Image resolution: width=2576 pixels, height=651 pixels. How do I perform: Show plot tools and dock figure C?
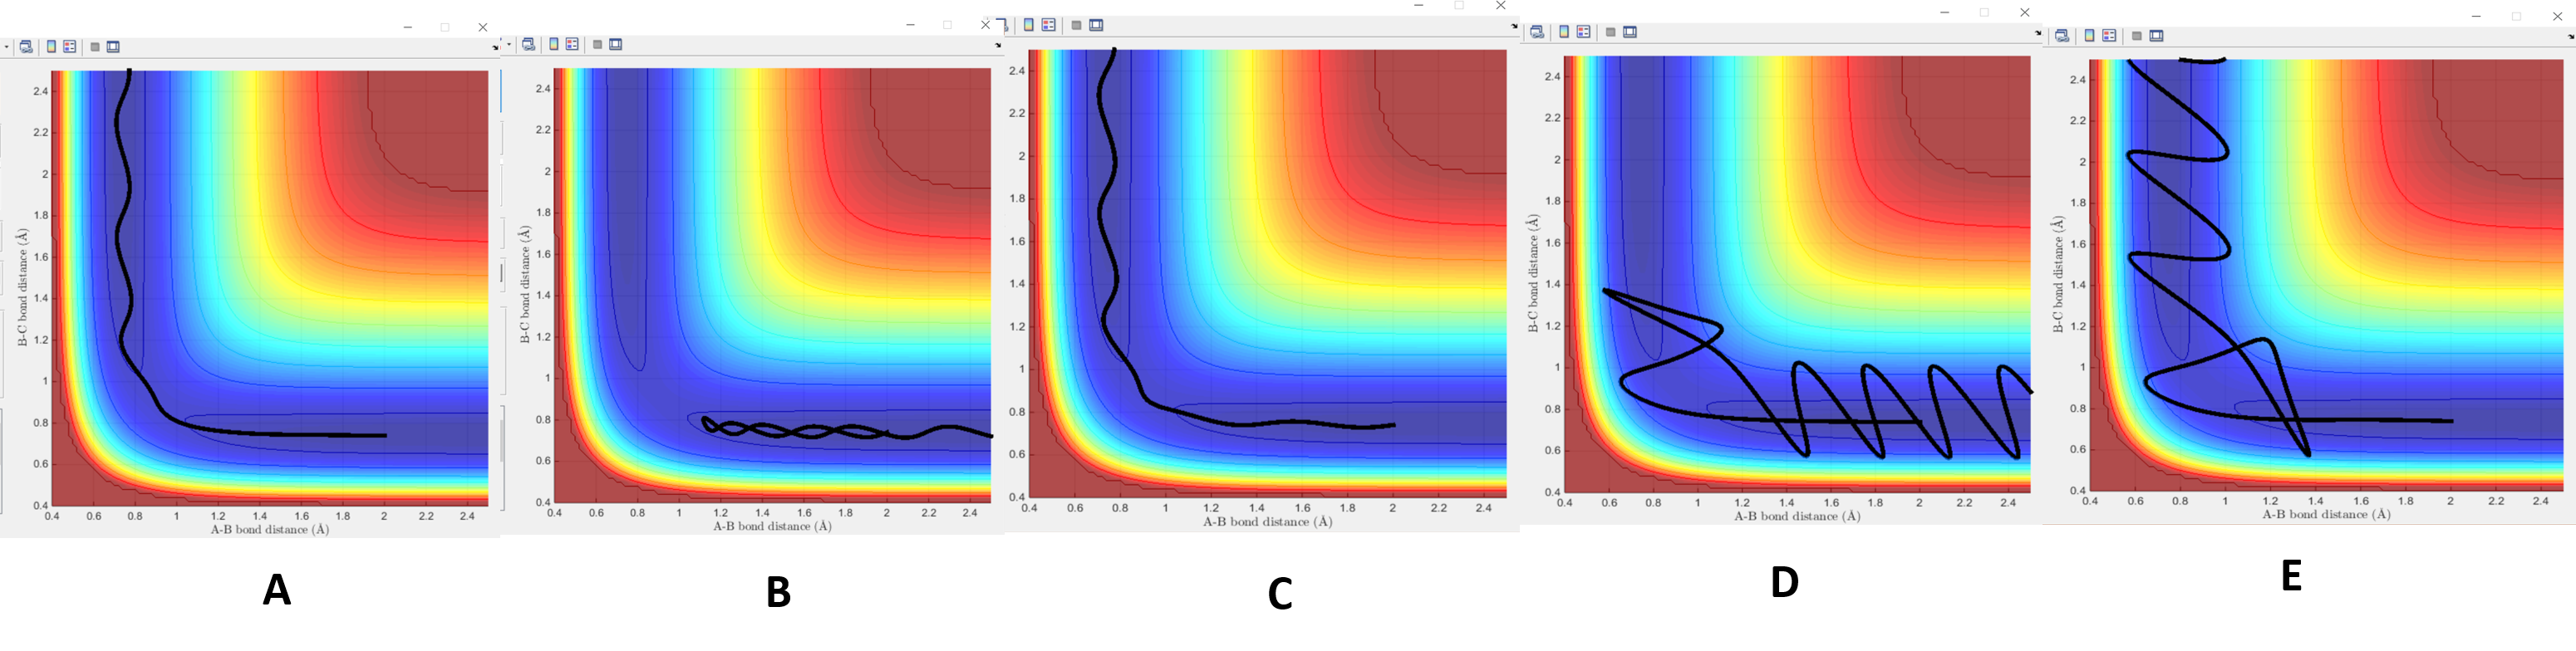pyautogui.click(x=1096, y=25)
